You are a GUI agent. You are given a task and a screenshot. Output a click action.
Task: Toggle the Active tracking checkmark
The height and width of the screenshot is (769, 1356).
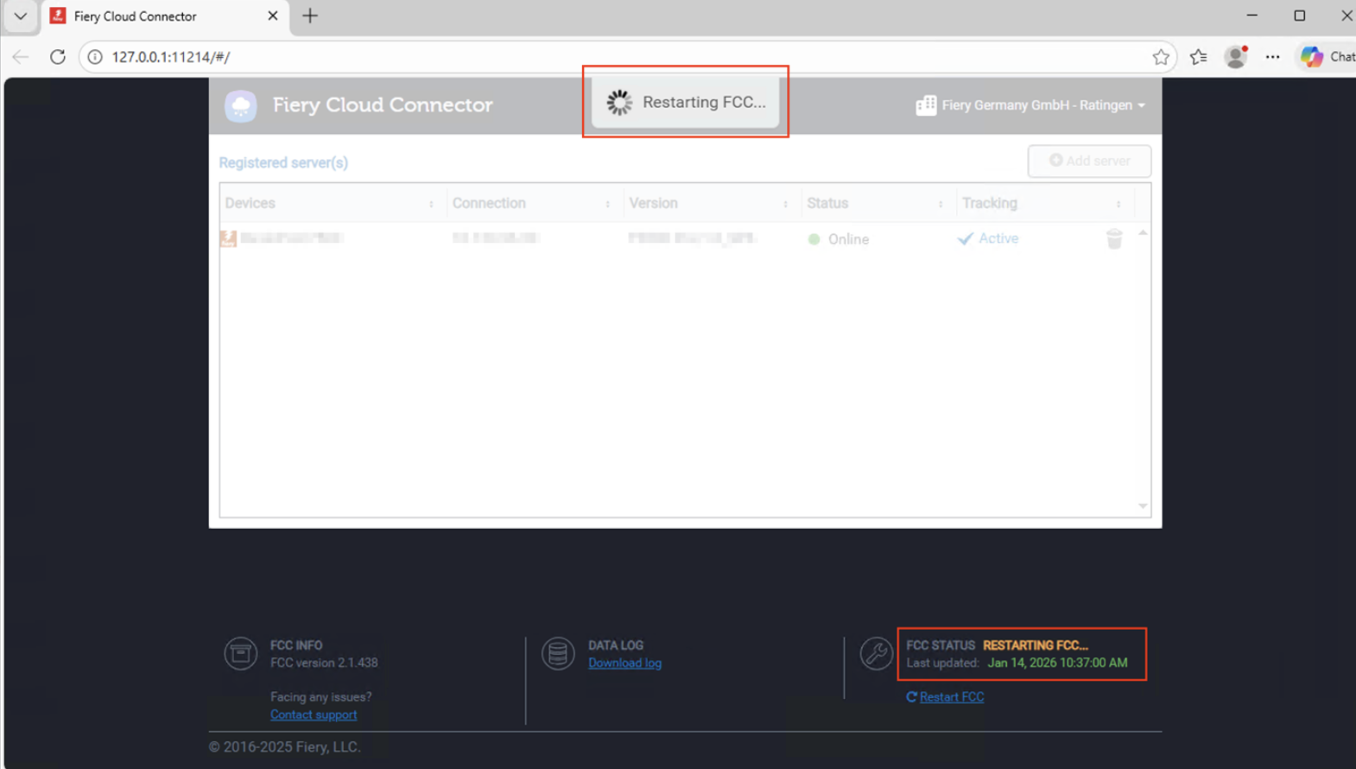coord(966,238)
